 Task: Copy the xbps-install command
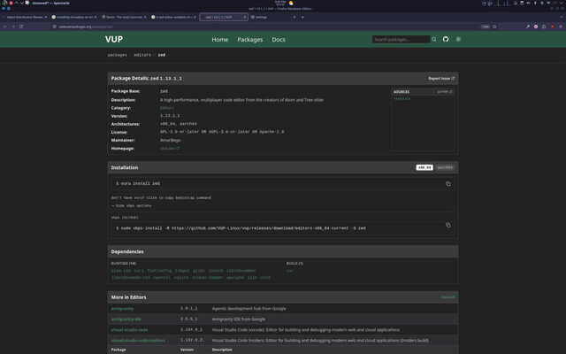(x=448, y=225)
